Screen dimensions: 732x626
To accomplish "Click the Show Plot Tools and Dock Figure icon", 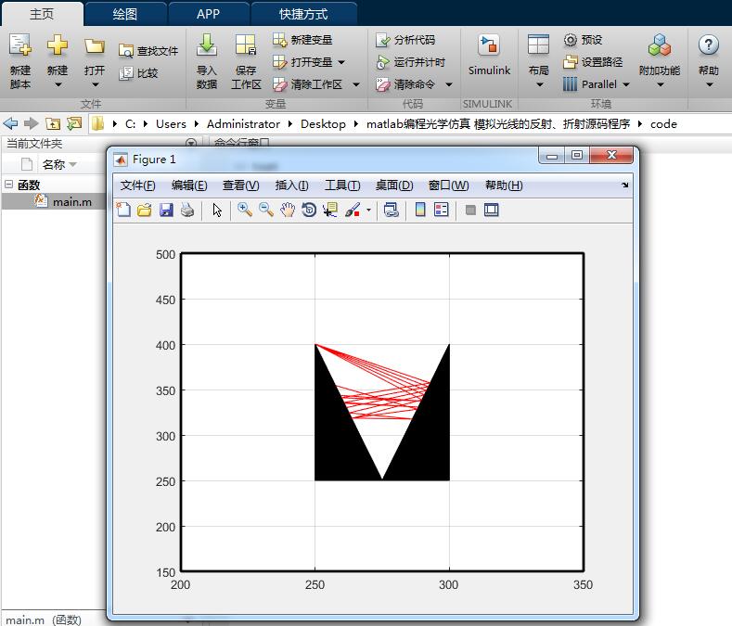I will (492, 210).
